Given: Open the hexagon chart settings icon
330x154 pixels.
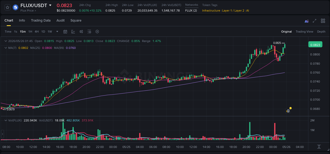Looking at the screenshot, I should point(97,32).
